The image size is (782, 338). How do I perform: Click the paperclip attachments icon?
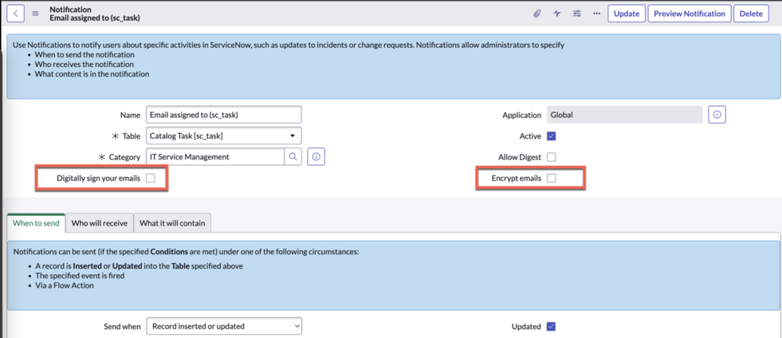536,14
